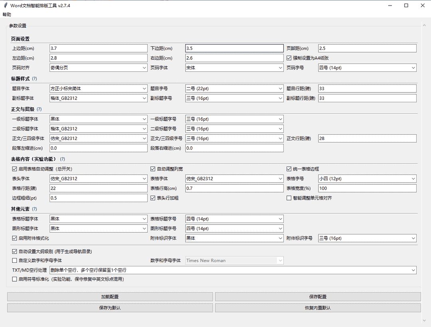Click the 表格宽度(%) field showing 100
This screenshot has width=431, height=327.
tap(367, 188)
